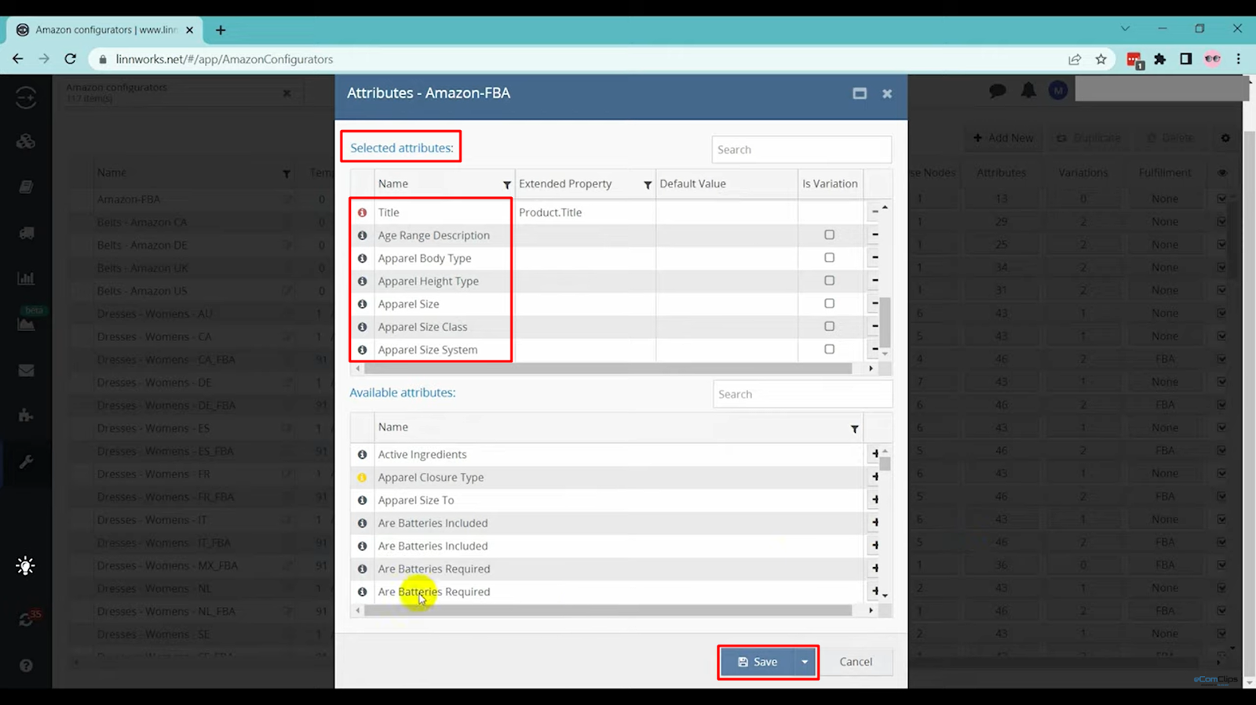Reload the Linnworks page
The width and height of the screenshot is (1256, 705).
[70, 59]
